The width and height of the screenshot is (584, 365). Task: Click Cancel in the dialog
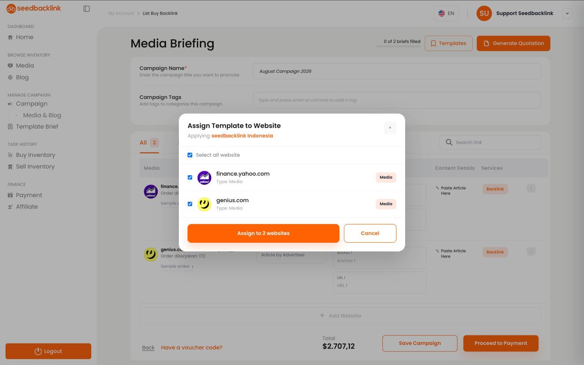pyautogui.click(x=370, y=233)
